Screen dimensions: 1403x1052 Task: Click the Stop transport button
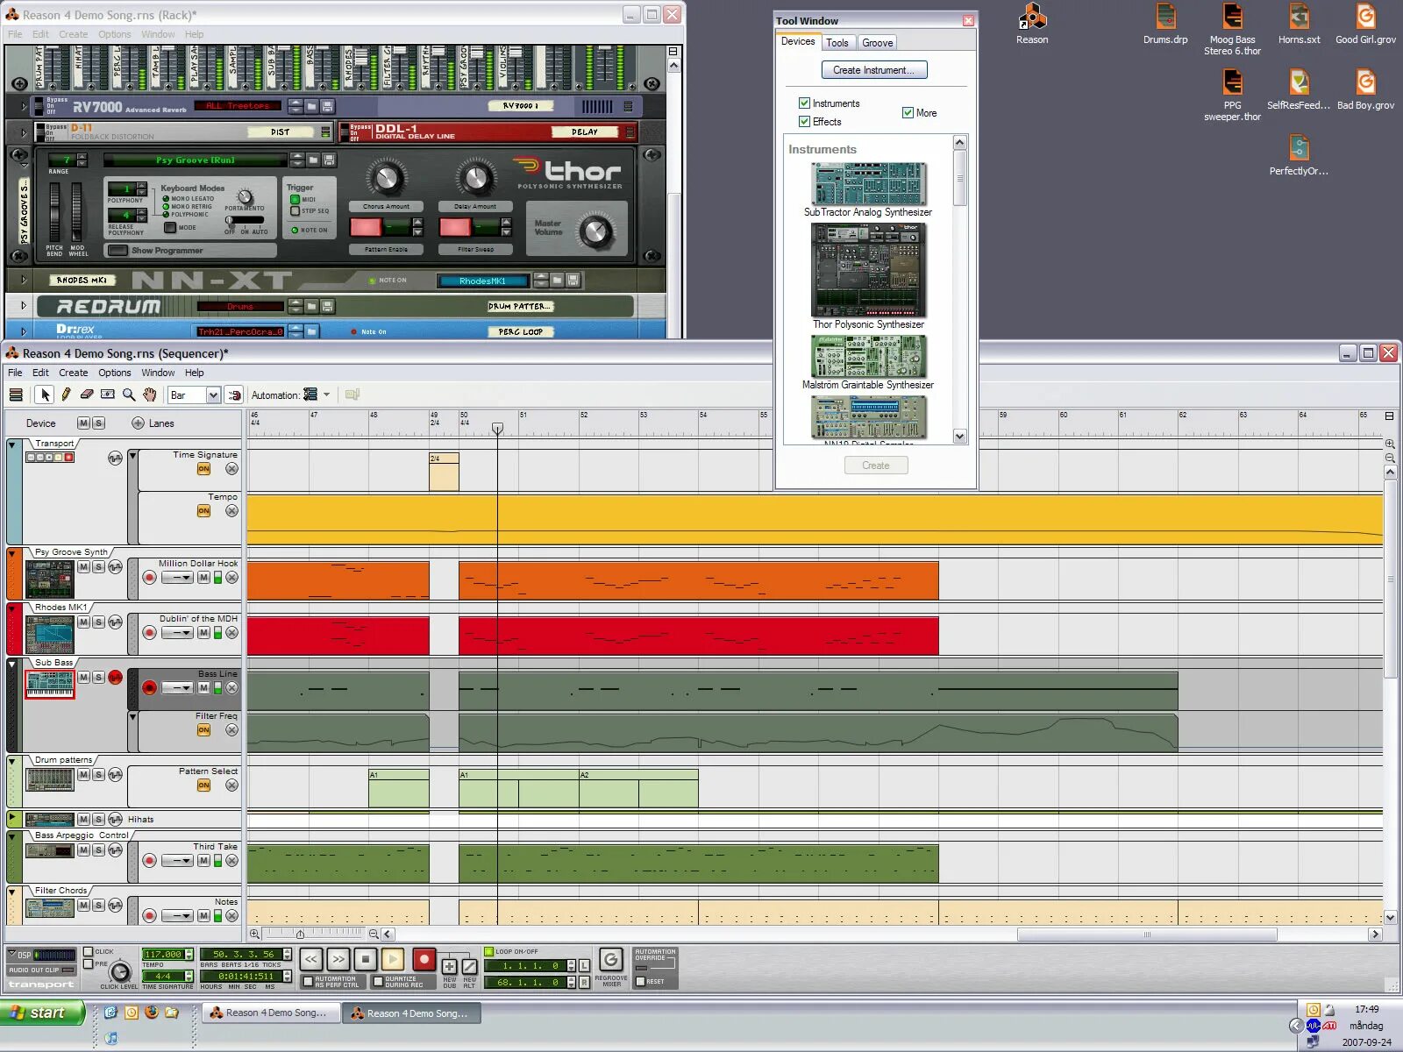(x=366, y=960)
